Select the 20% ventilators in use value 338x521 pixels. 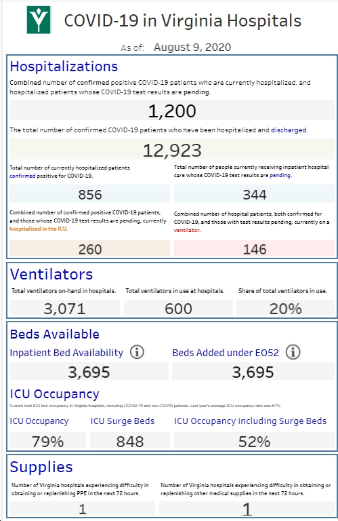(286, 308)
